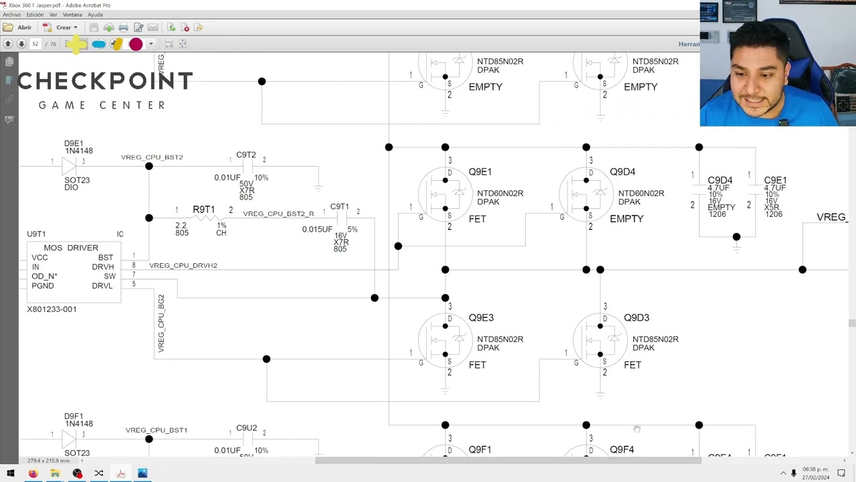The image size is (856, 482).
Task: Click the U9T1 component designator
Action: [x=36, y=234]
